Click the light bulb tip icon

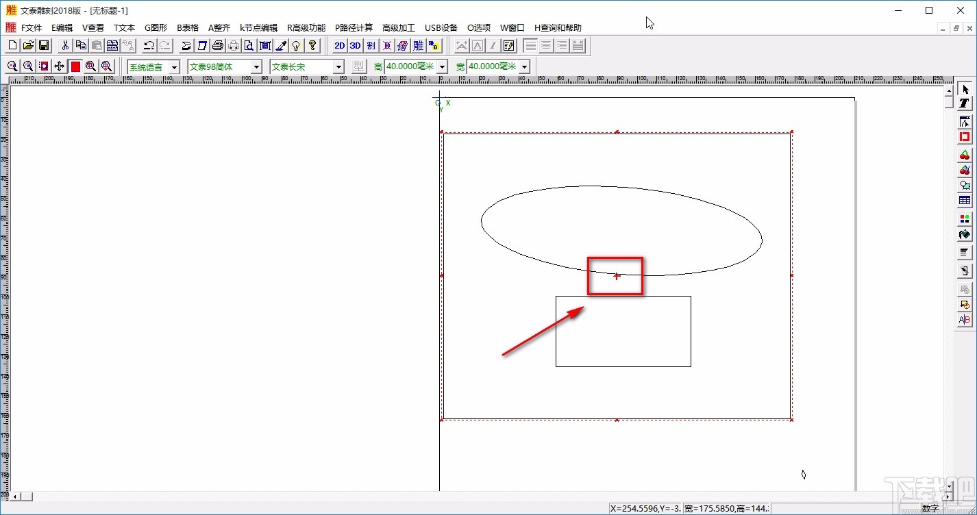[x=297, y=46]
